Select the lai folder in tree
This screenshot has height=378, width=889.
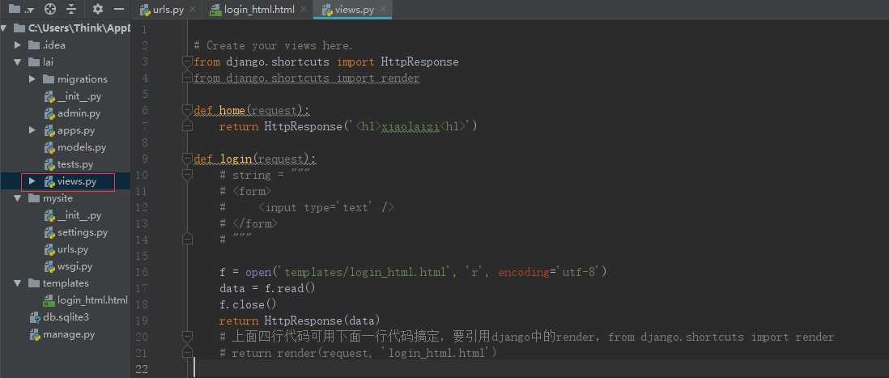tap(49, 62)
